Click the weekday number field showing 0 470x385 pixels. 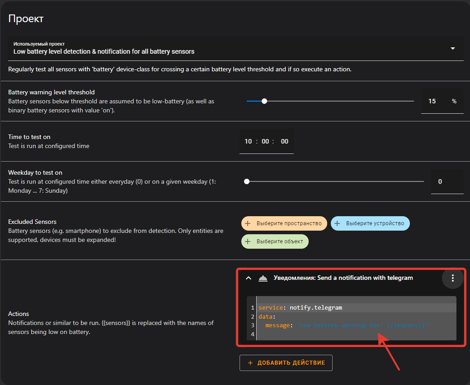(440, 181)
